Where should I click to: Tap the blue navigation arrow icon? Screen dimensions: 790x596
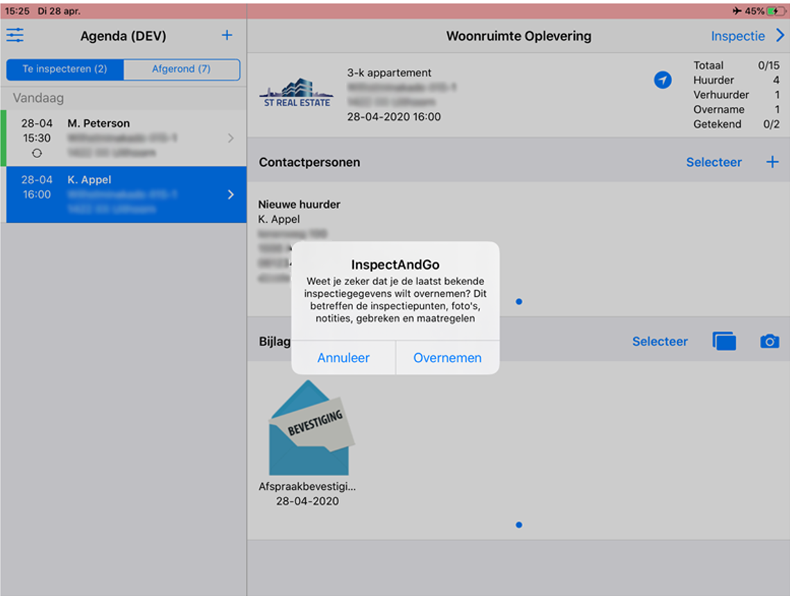662,80
